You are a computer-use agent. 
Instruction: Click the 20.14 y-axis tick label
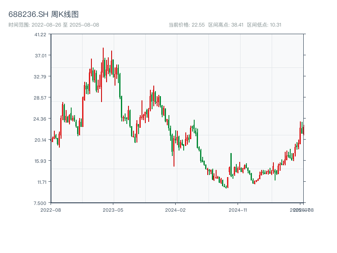pos(40,140)
